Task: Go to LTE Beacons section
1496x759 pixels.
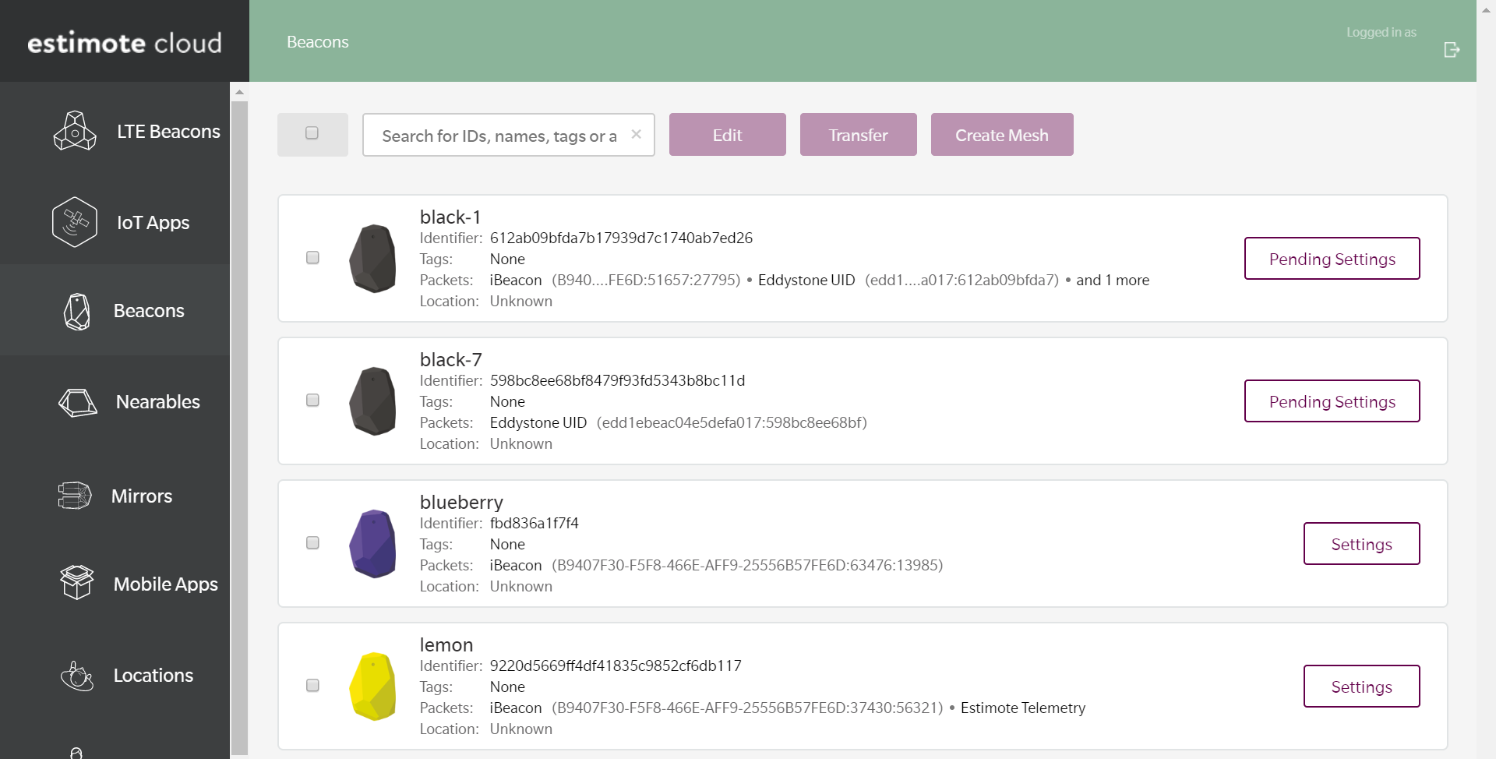Action: coord(168,132)
